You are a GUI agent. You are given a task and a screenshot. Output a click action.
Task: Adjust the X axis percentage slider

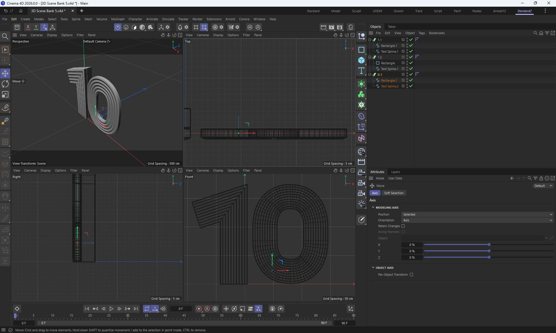click(489, 245)
